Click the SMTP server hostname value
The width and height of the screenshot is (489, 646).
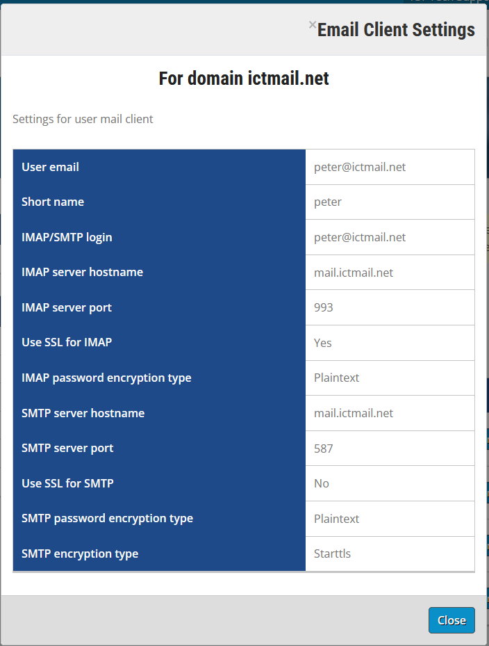(354, 413)
